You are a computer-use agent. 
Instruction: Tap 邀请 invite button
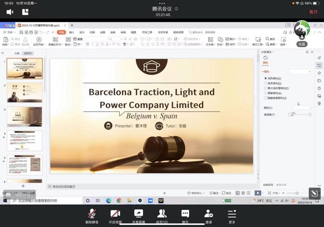209,216
